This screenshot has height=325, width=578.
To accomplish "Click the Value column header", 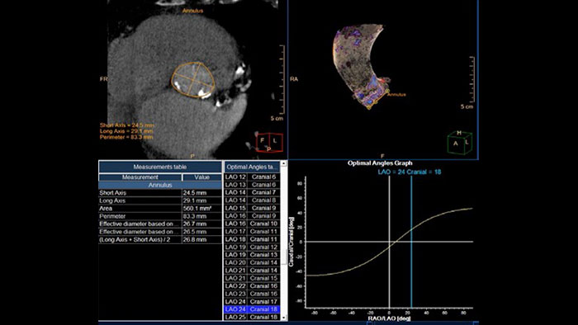I will click(202, 177).
